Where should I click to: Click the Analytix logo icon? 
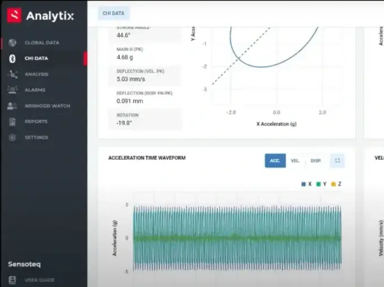(x=14, y=15)
